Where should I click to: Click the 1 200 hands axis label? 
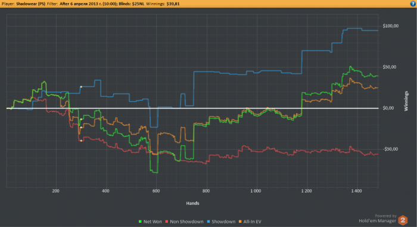306,191
